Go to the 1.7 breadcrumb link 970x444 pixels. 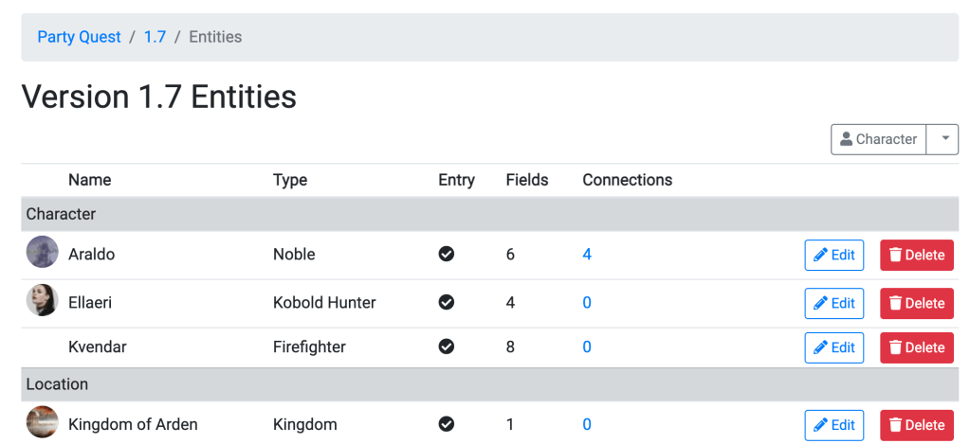[155, 37]
